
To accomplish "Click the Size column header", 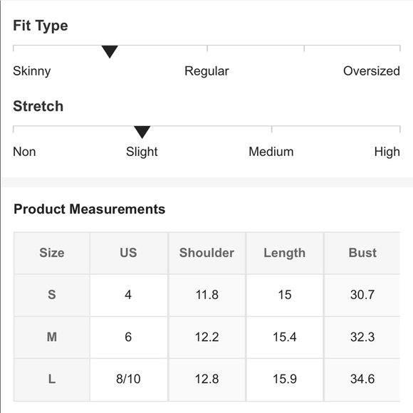I will tap(52, 253).
